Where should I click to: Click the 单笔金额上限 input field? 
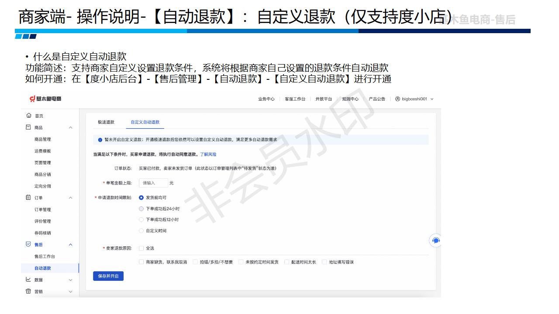153,183
